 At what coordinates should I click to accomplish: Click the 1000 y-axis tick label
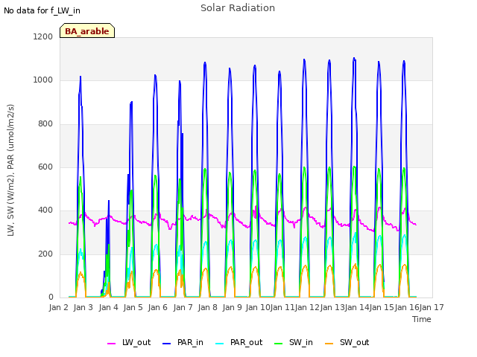coord(43,80)
